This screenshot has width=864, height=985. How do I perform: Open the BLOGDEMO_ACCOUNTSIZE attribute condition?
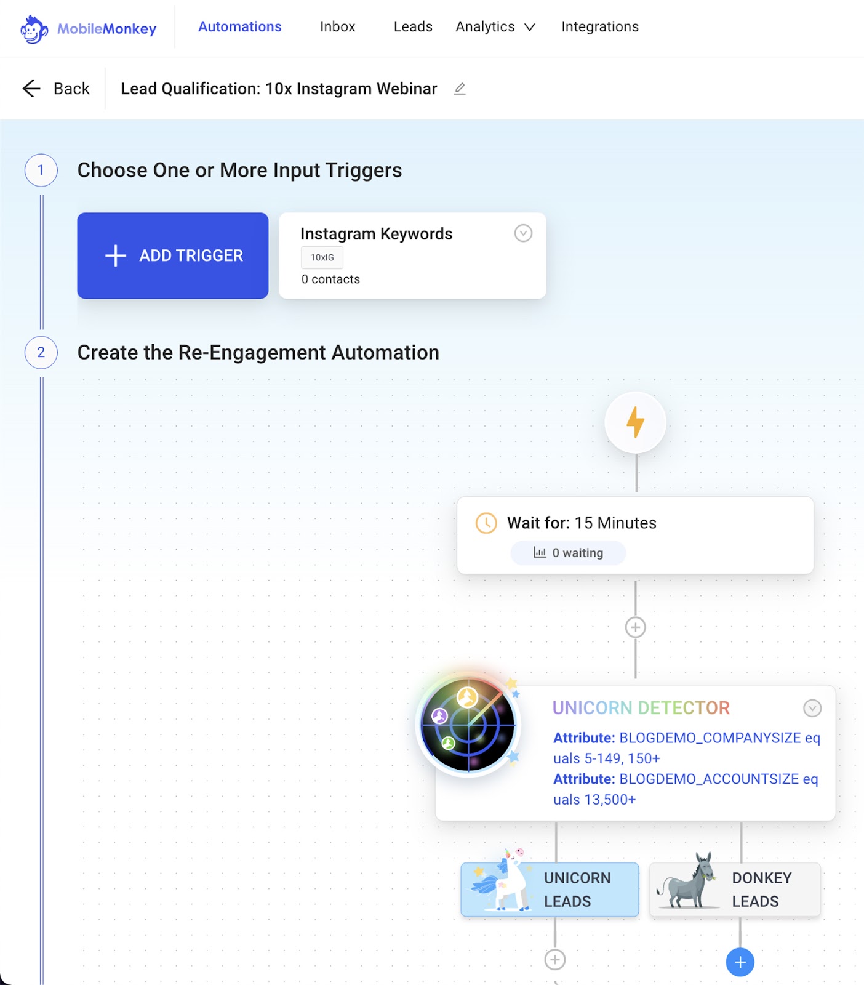pos(686,789)
